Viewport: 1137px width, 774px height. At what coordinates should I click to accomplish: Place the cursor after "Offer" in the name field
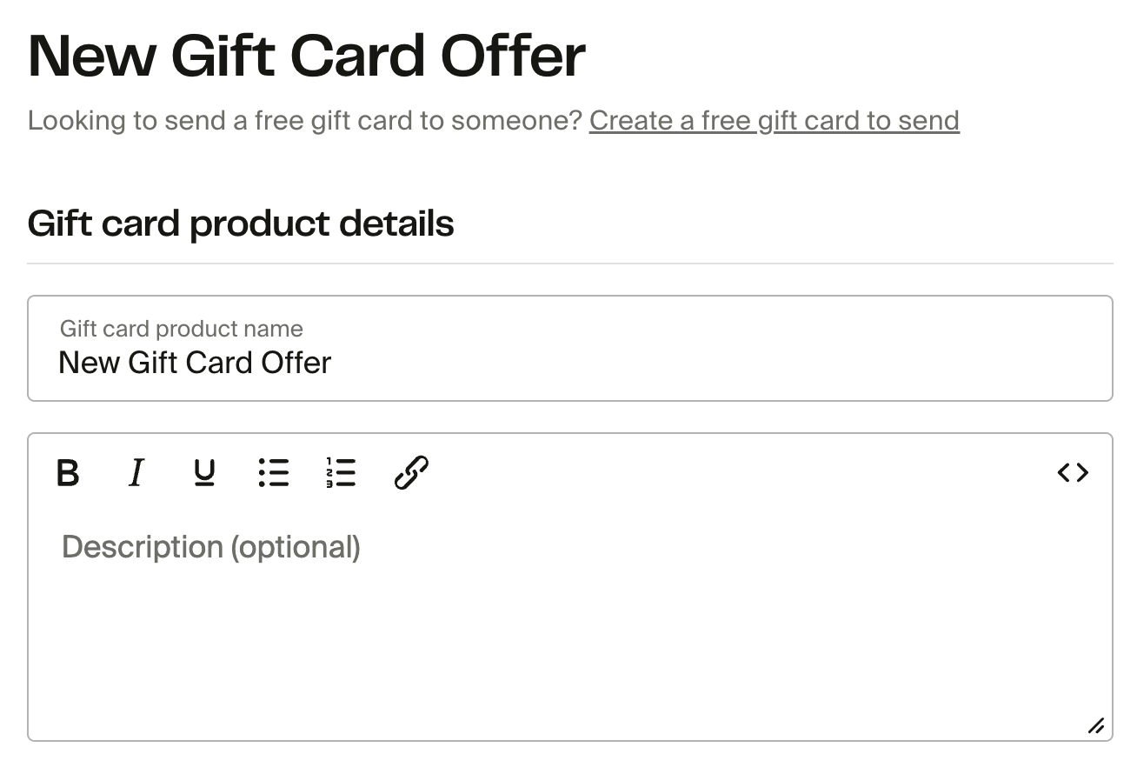click(334, 363)
